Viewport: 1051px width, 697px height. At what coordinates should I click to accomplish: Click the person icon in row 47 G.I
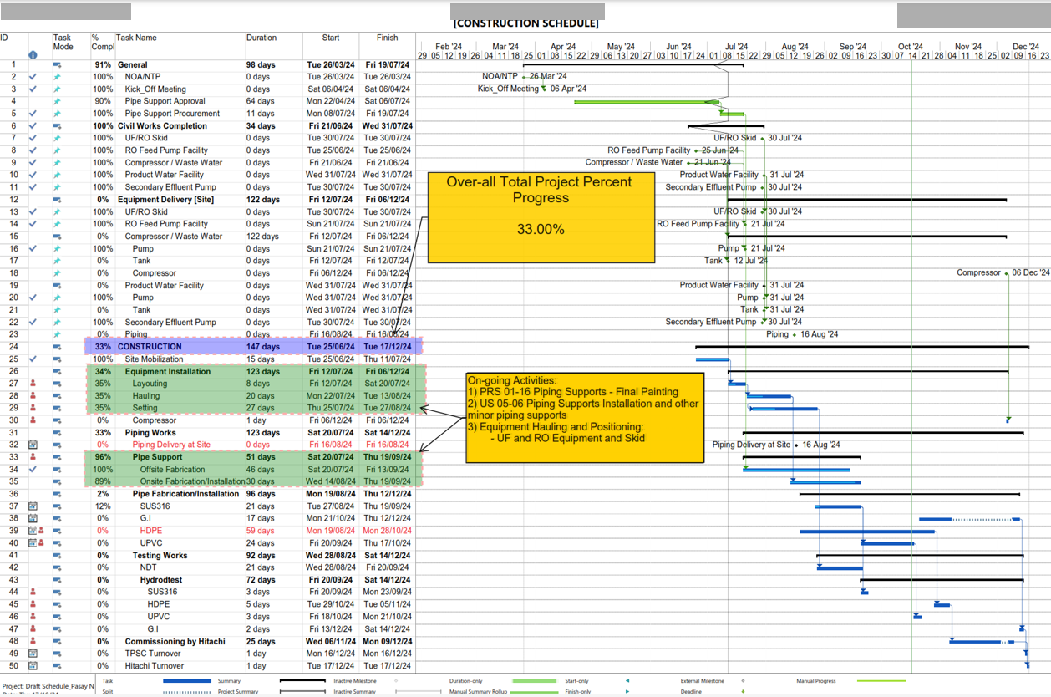[x=33, y=629]
